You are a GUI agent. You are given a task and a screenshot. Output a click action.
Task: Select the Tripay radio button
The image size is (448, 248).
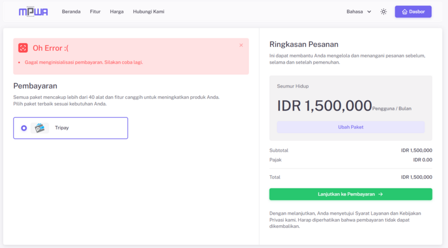24,128
